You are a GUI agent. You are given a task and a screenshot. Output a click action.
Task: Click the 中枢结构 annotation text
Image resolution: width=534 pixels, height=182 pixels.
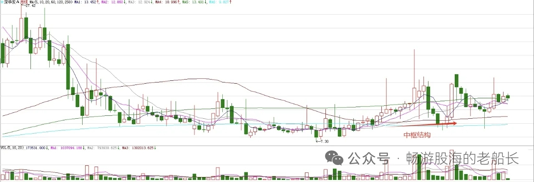pos(416,135)
